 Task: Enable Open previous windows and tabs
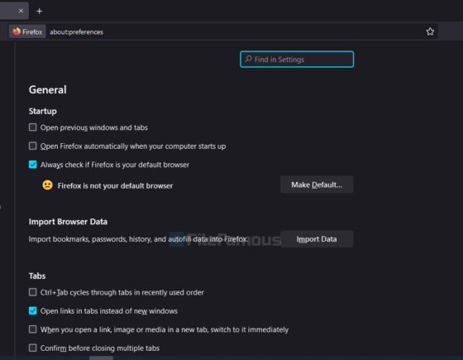pyautogui.click(x=33, y=127)
